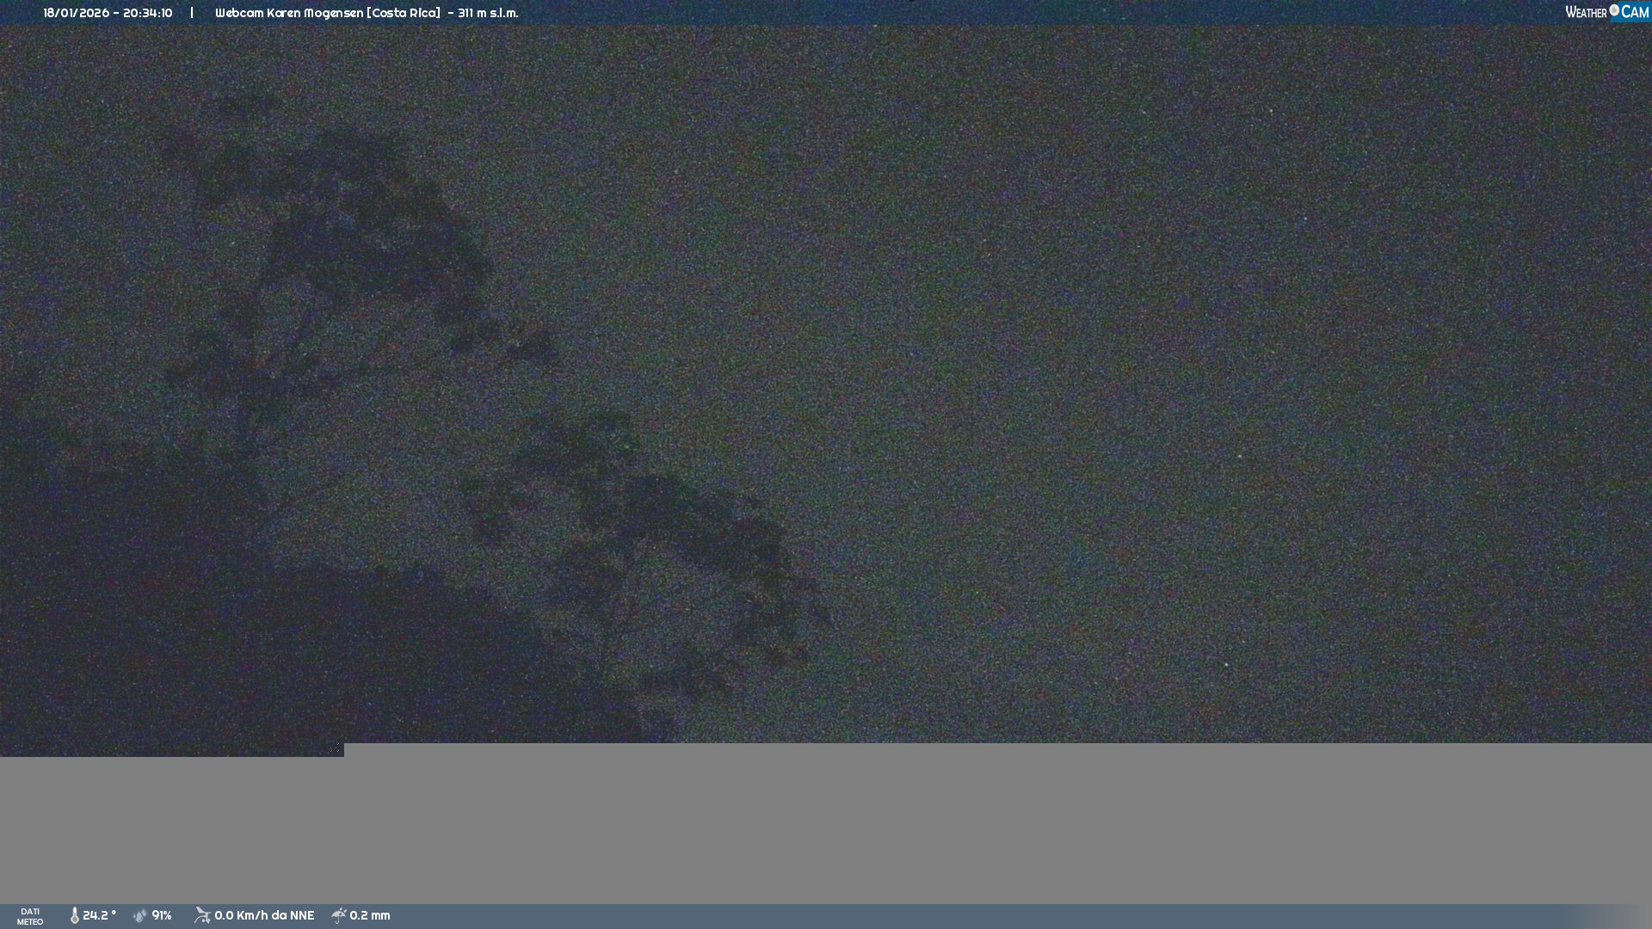This screenshot has width=1652, height=929.
Task: Click the 20:34:10 time stamp
Action: pos(148,13)
